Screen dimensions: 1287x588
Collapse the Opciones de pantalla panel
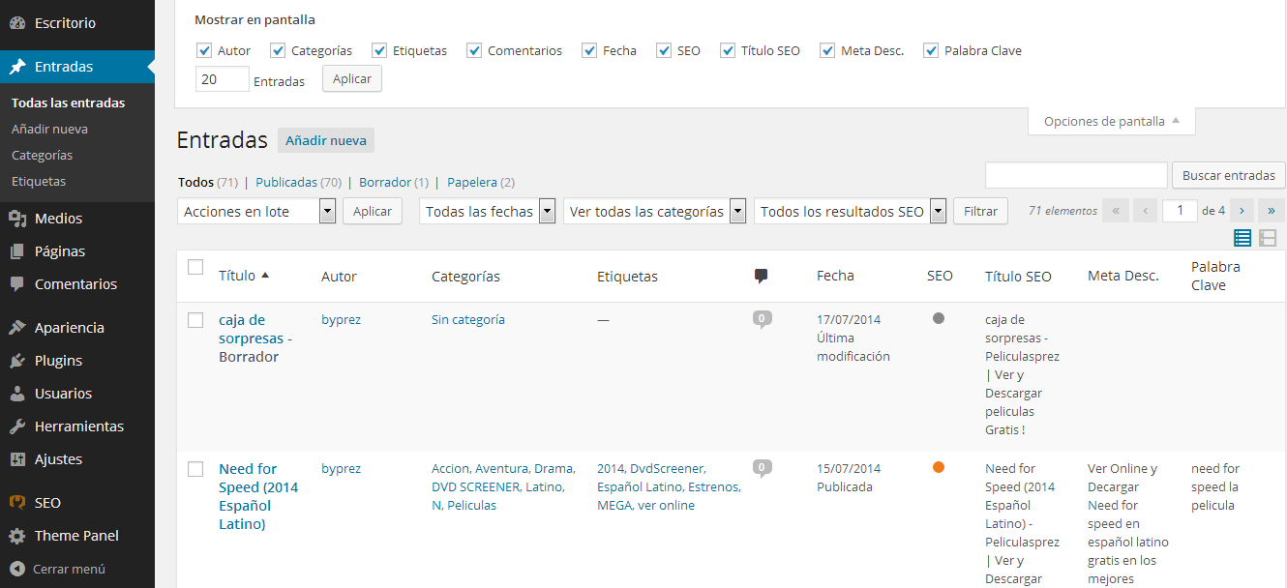[x=1111, y=122]
